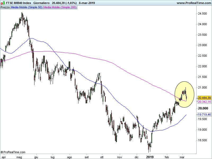
Task: Click the giu month label on time axis
Action: coord(36,157)
